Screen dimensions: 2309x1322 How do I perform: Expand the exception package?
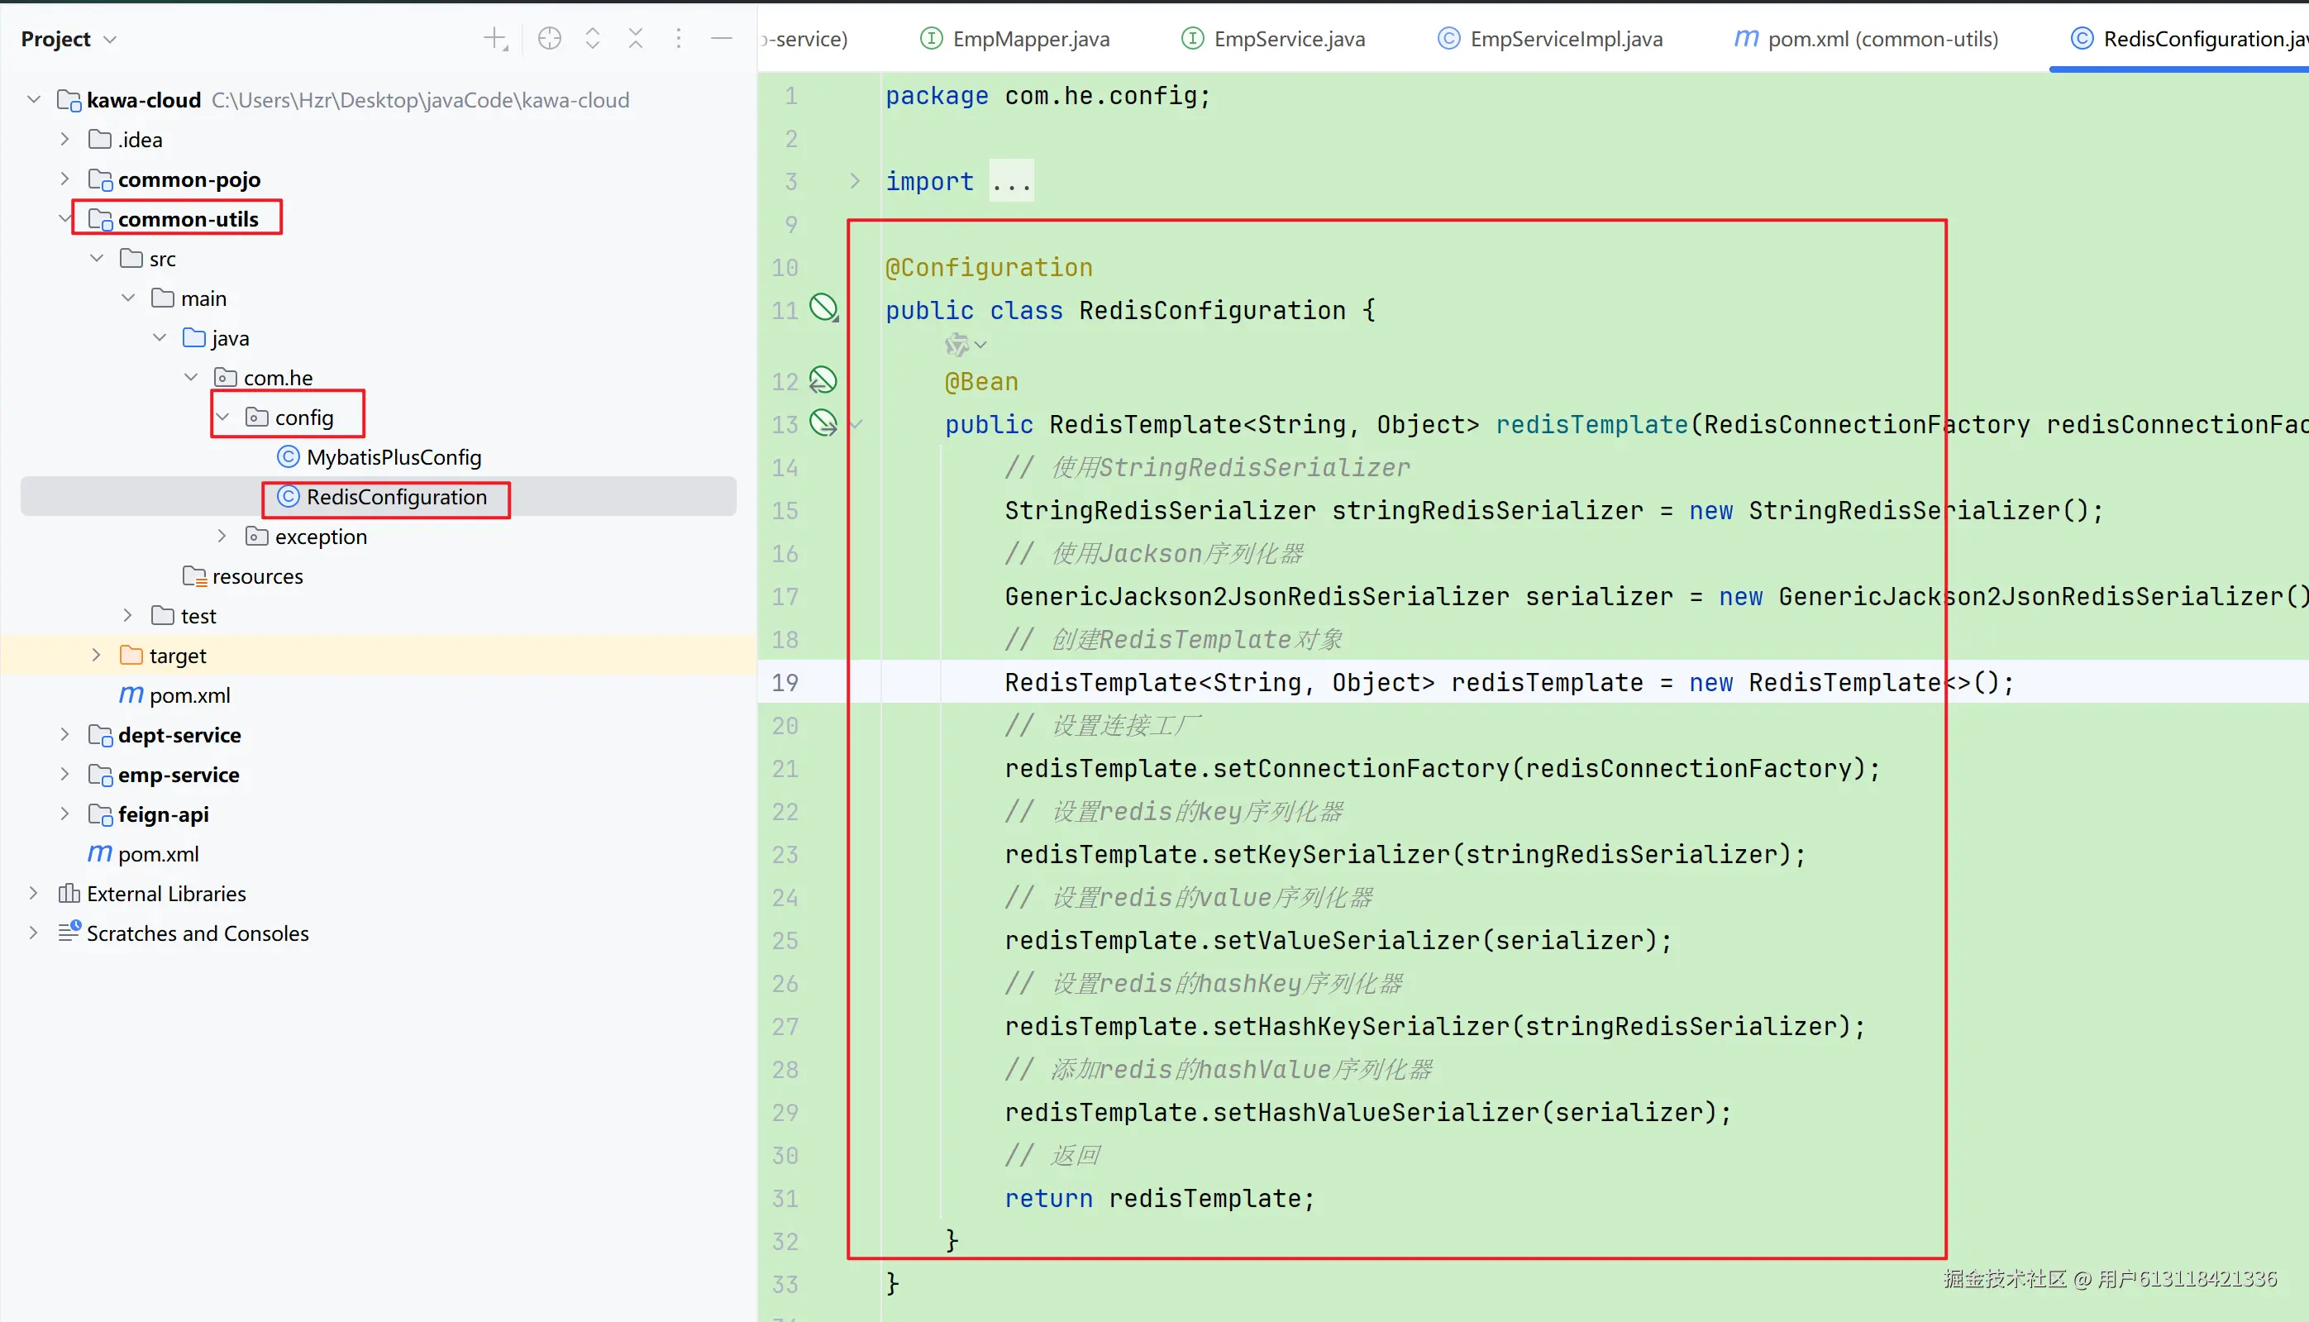[x=222, y=536]
